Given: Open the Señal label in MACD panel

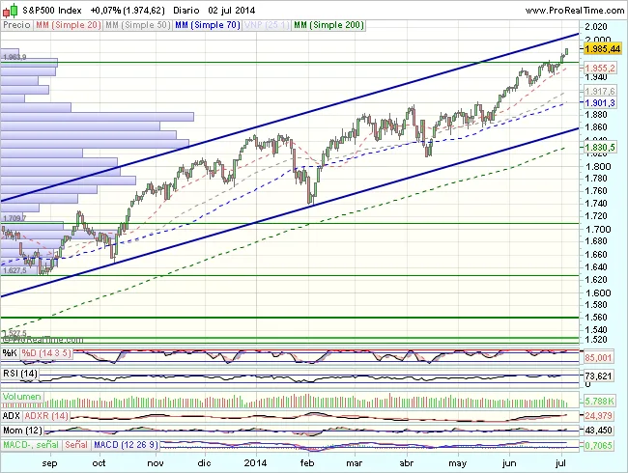Looking at the screenshot, I should 76,445.
